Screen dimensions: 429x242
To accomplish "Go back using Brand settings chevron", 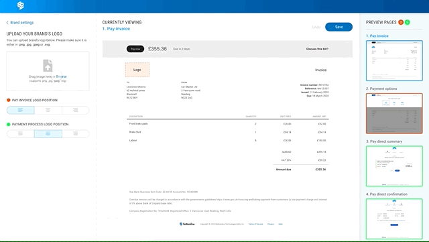I will pyautogui.click(x=7, y=23).
